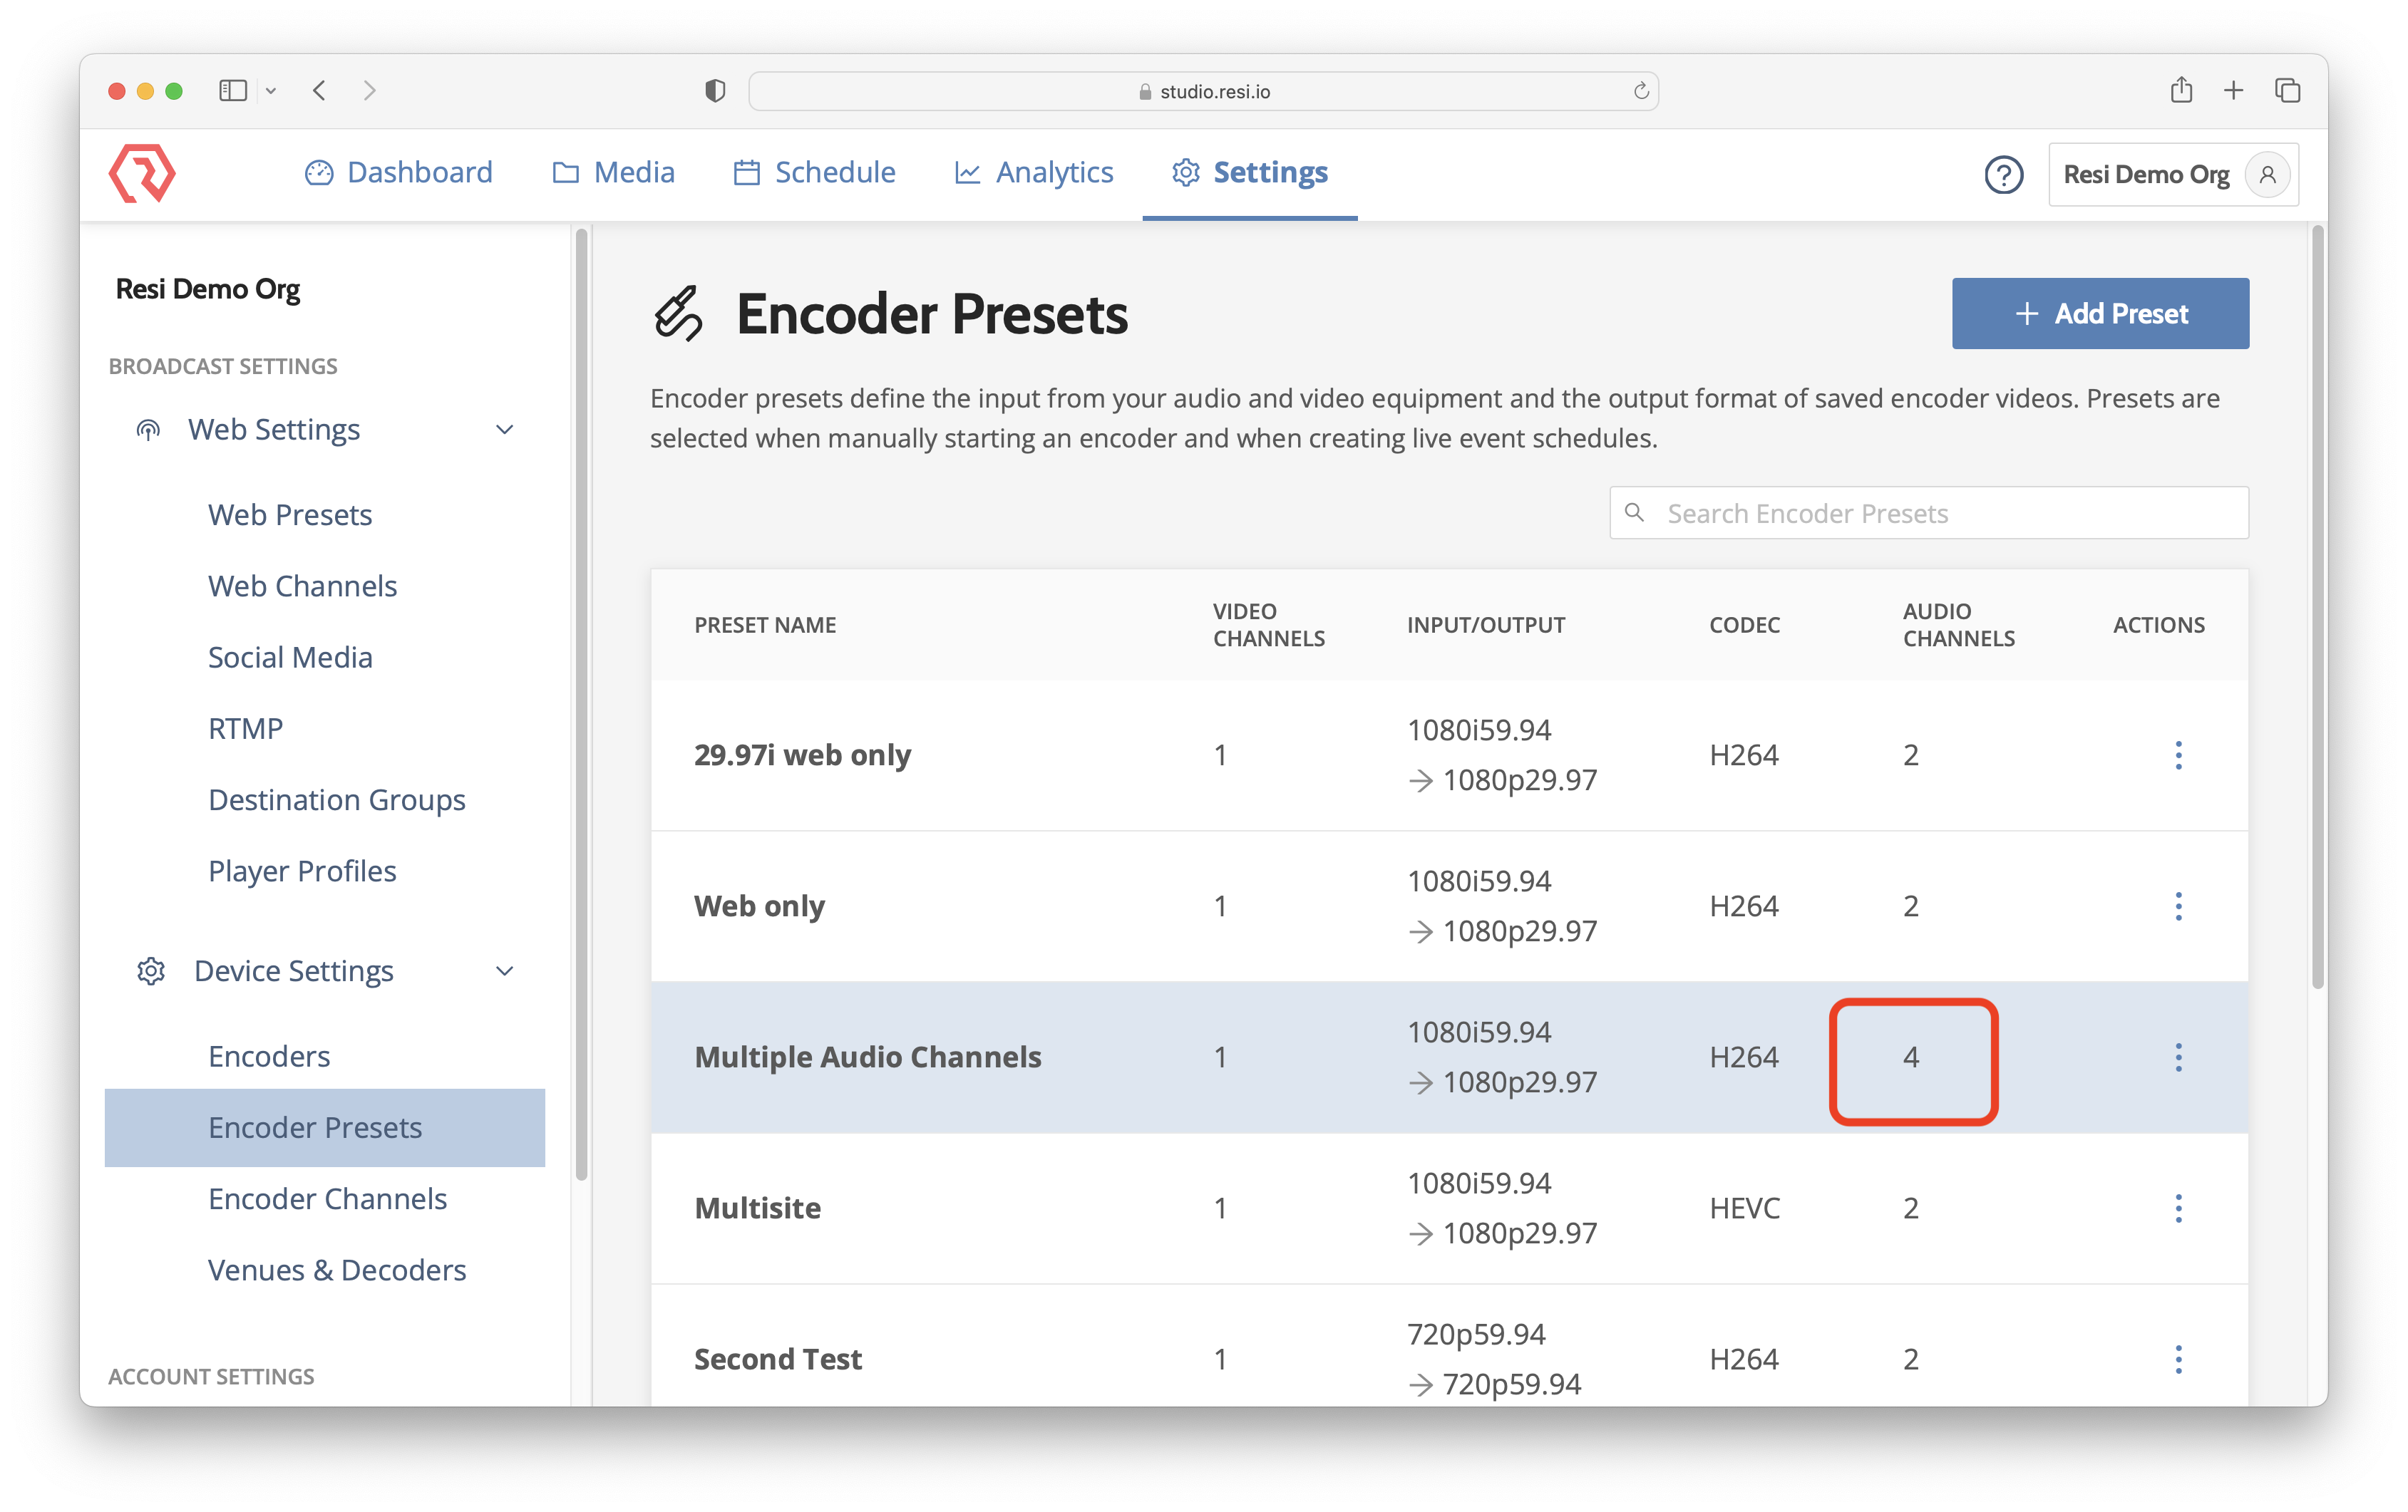This screenshot has width=2408, height=1512.
Task: Collapse the Device Settings section
Action: click(x=505, y=971)
